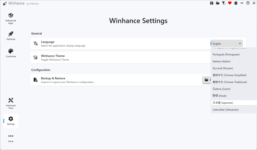This screenshot has width=257, height=150.
Task: Click the General section heading
Action: click(x=36, y=34)
